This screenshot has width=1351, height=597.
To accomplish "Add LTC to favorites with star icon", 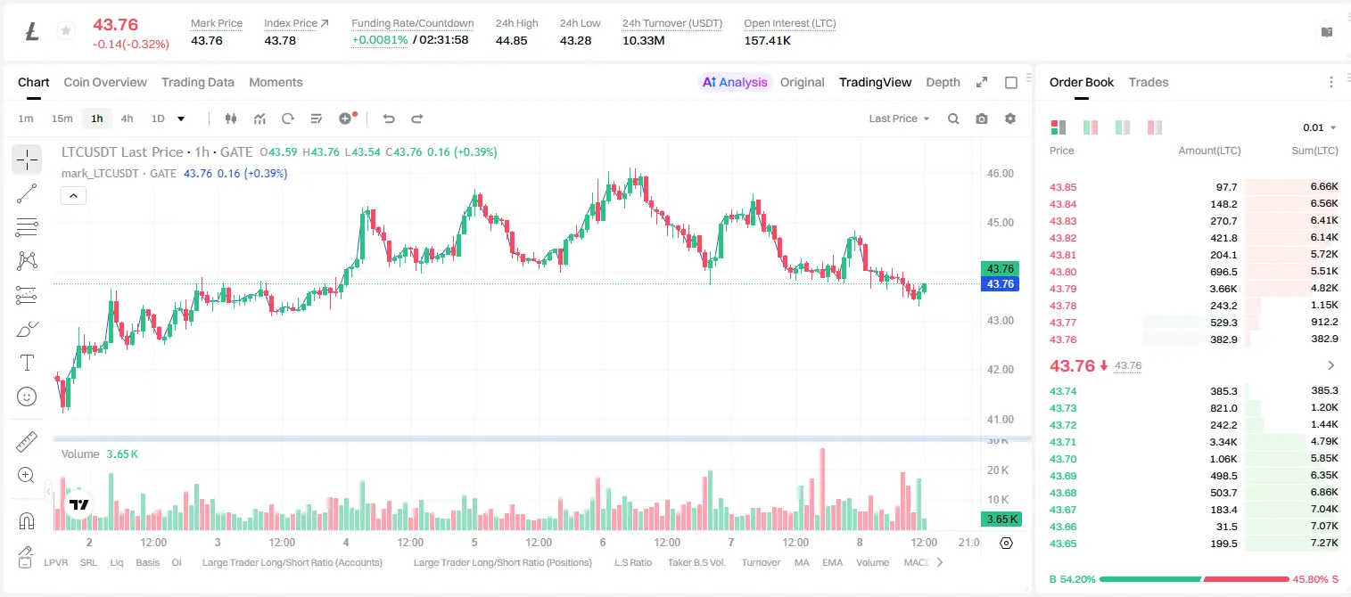I will [x=66, y=31].
